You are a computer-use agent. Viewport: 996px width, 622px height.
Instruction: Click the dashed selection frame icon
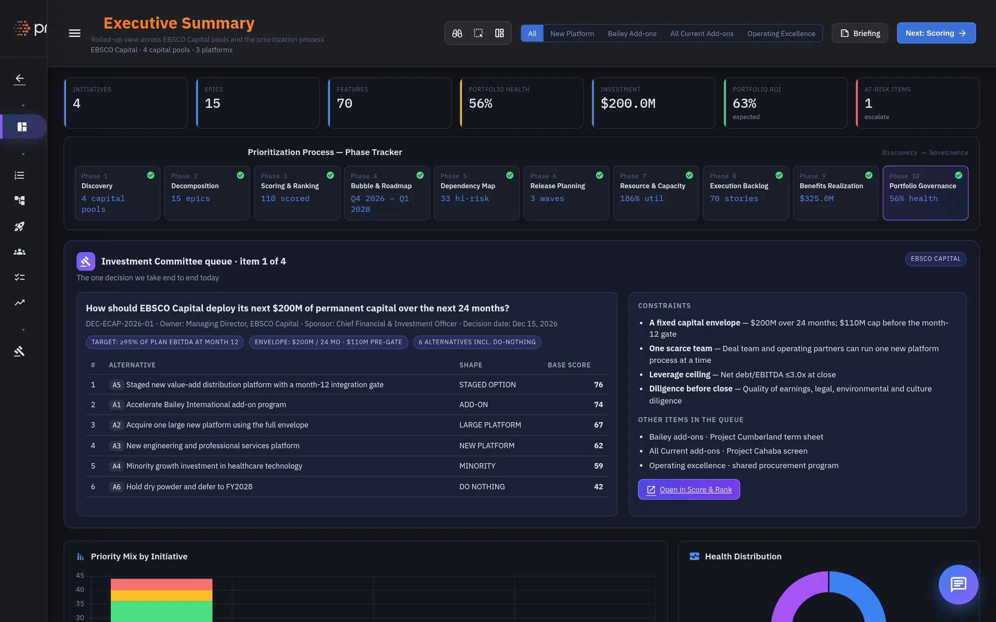[479, 33]
